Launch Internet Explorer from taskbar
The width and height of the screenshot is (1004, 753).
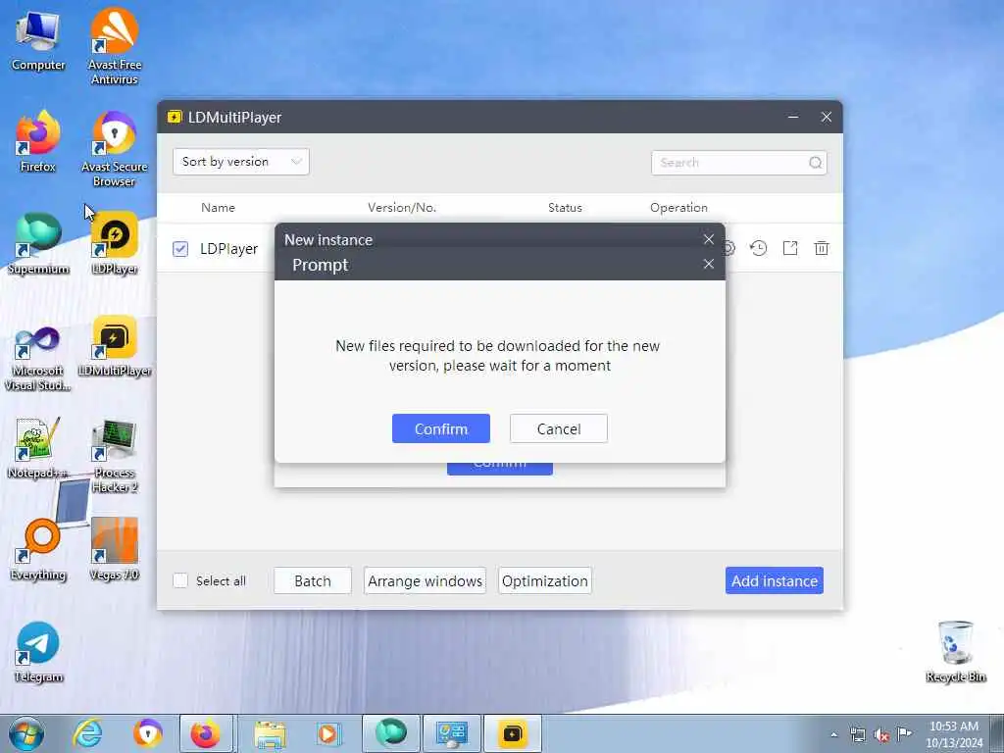tap(87, 733)
